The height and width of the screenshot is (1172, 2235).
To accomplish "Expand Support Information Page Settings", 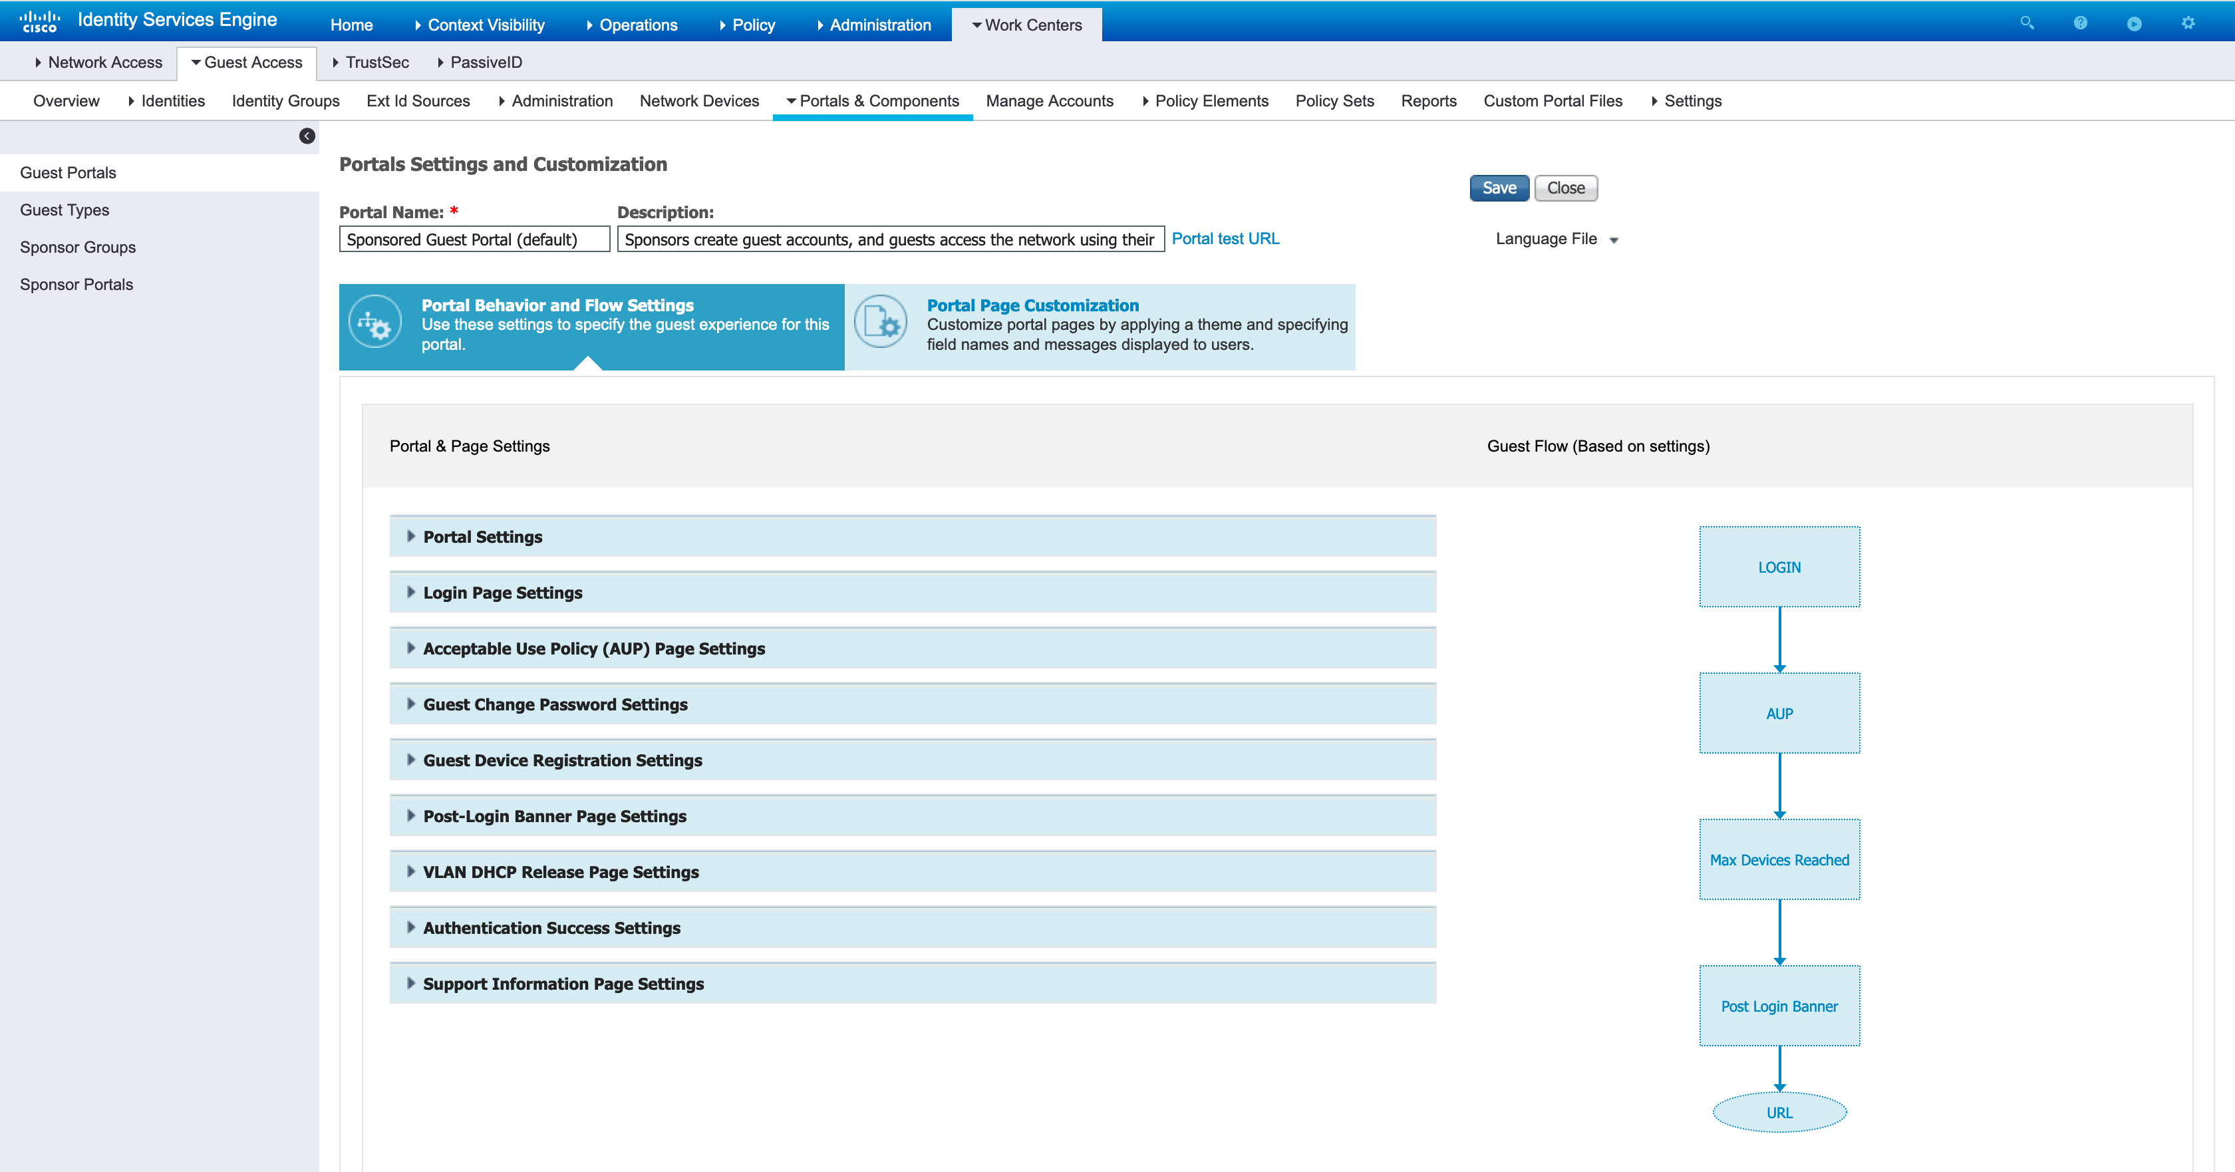I will (913, 984).
